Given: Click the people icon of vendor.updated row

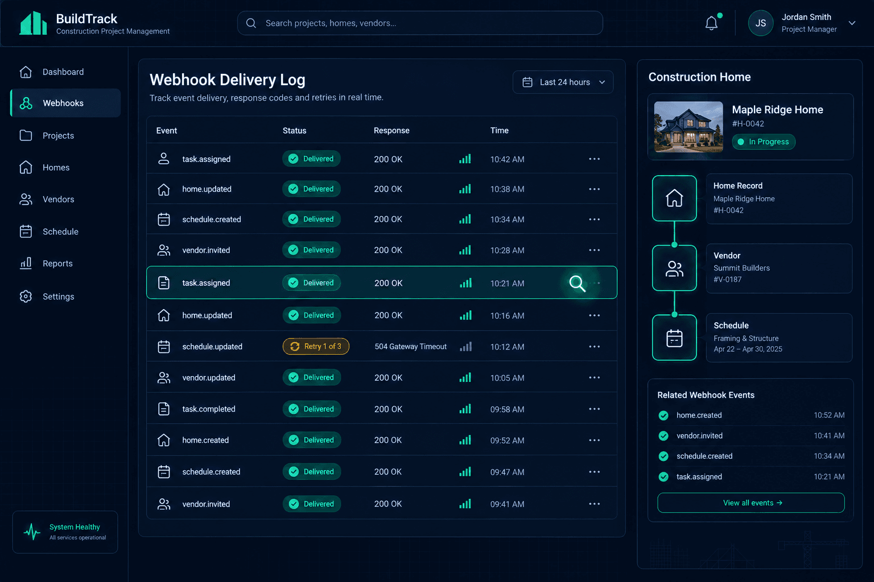Looking at the screenshot, I should pyautogui.click(x=164, y=377).
